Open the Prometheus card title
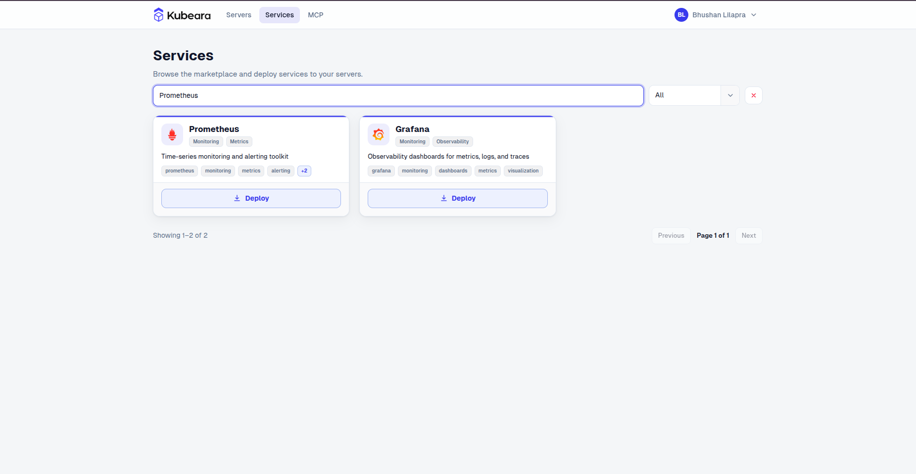 (x=214, y=129)
